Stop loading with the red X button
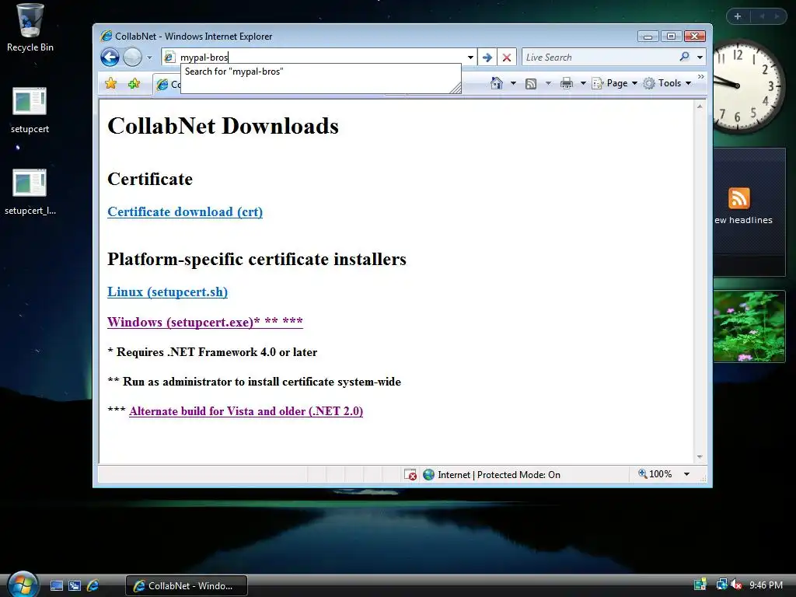This screenshot has height=597, width=796. [x=507, y=58]
